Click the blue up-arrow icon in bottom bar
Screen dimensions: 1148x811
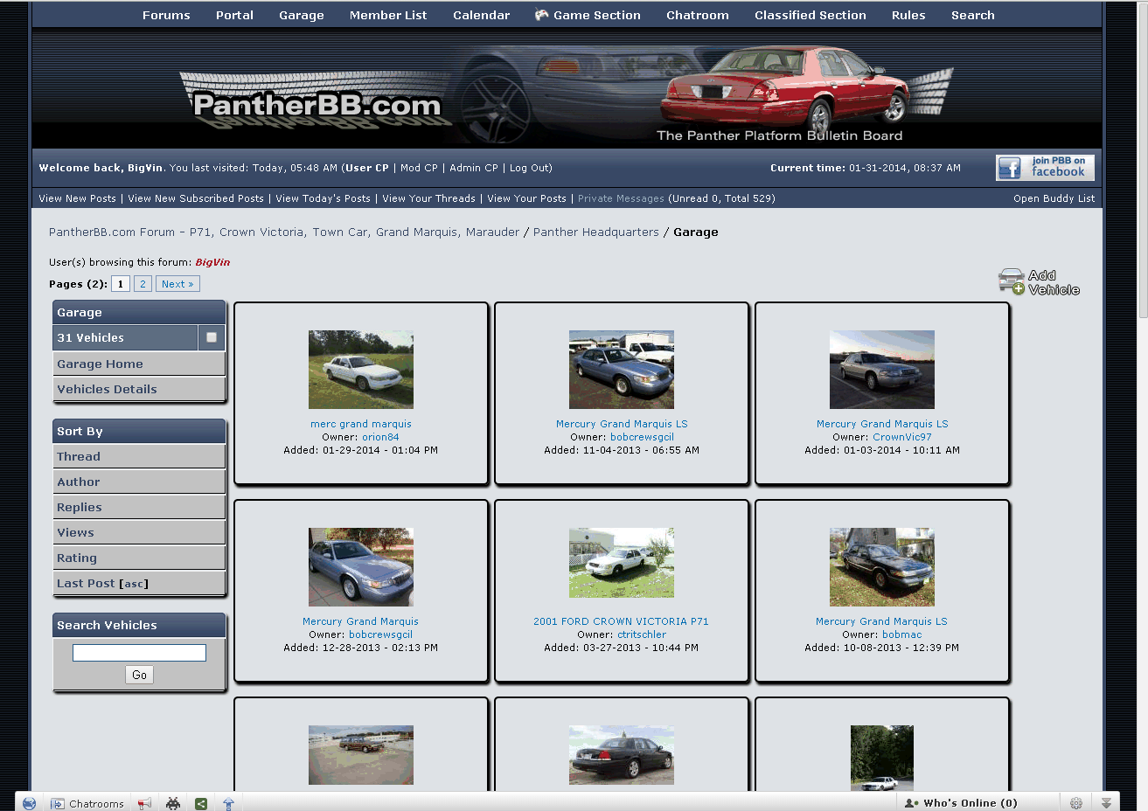tap(229, 803)
